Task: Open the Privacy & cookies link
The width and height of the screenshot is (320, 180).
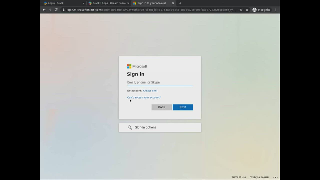Action: (259, 177)
